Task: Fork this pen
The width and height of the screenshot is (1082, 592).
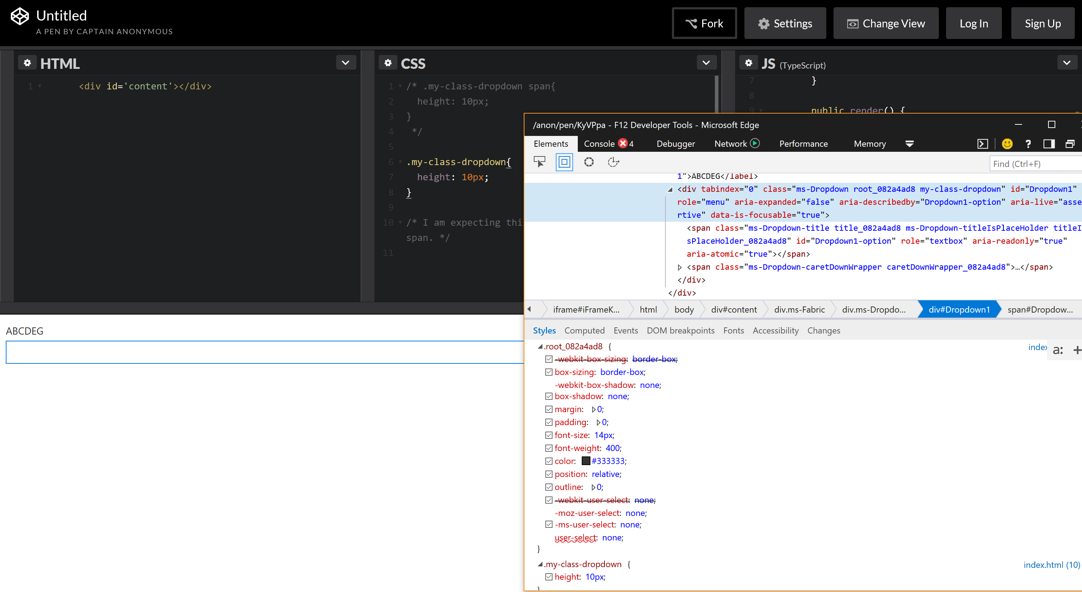Action: click(704, 23)
